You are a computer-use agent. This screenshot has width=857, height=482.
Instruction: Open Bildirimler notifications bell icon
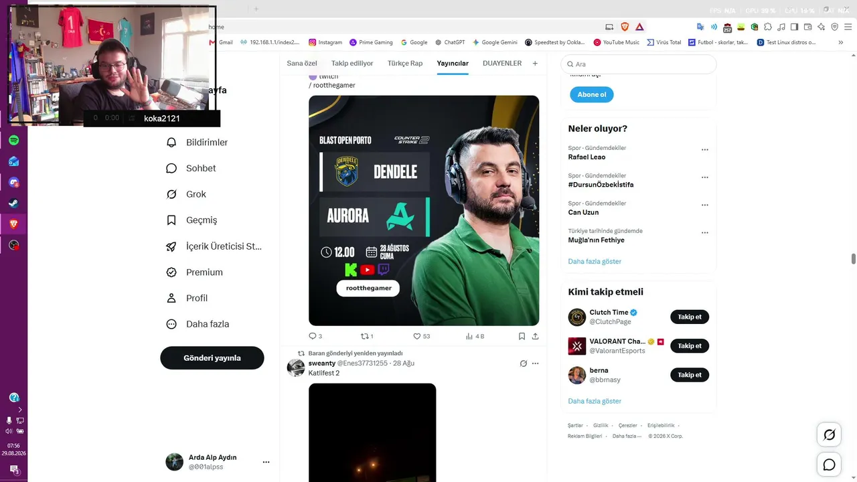(x=171, y=143)
